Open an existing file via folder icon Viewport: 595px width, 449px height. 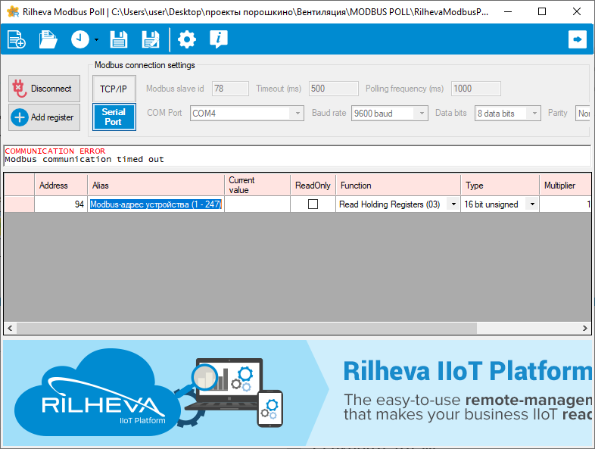(48, 40)
